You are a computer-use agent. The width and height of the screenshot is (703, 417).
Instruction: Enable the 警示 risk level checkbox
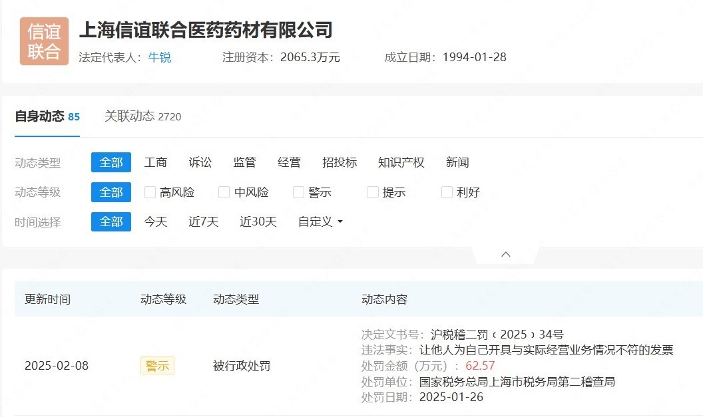tap(298, 192)
